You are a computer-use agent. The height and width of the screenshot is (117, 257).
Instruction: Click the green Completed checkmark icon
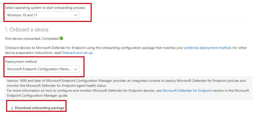(61, 38)
